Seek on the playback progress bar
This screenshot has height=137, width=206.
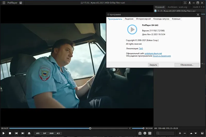68,128
